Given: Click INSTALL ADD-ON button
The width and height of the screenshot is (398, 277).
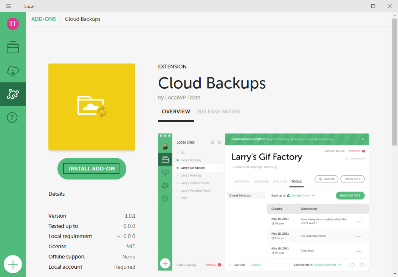Looking at the screenshot, I should click(x=91, y=169).
